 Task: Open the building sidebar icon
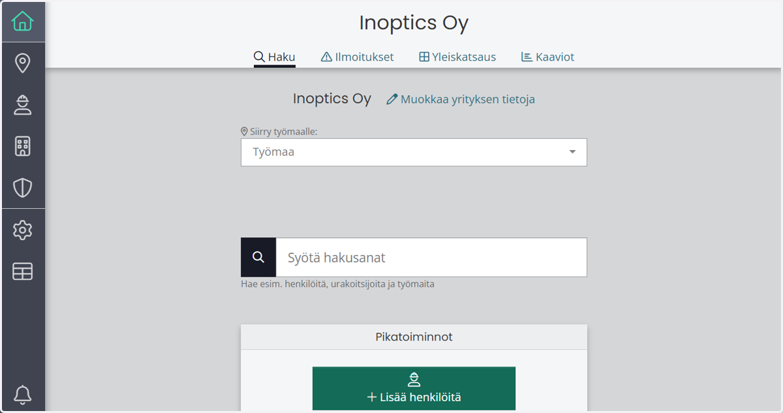[x=22, y=146]
